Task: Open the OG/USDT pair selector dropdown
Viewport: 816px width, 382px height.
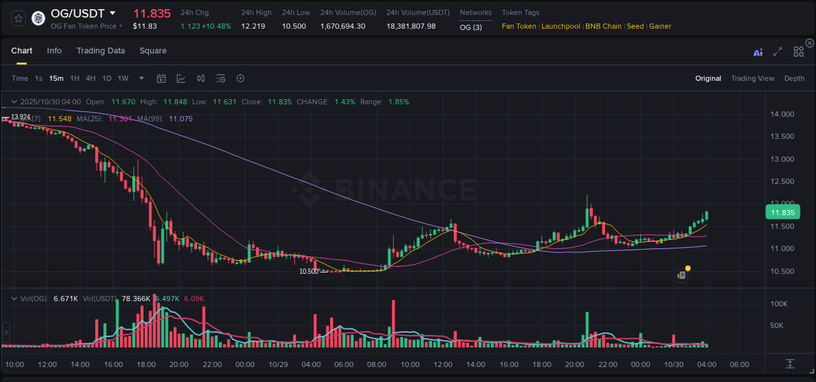Action: click(114, 13)
